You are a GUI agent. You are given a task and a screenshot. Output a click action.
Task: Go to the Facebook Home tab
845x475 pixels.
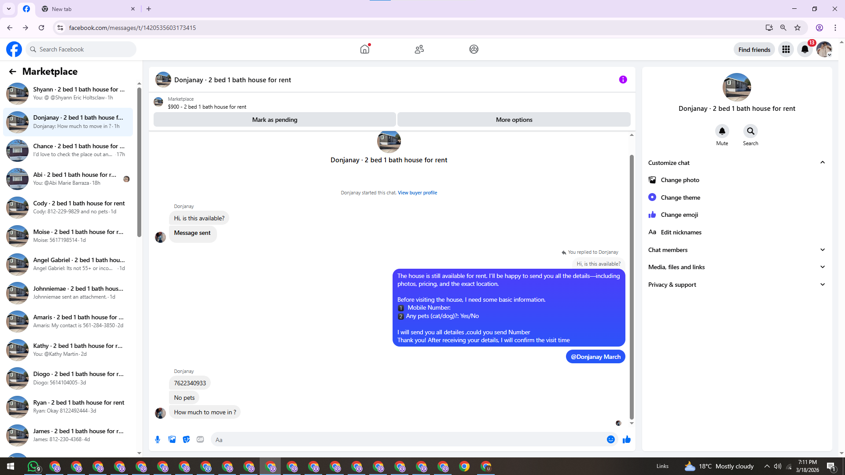365,49
